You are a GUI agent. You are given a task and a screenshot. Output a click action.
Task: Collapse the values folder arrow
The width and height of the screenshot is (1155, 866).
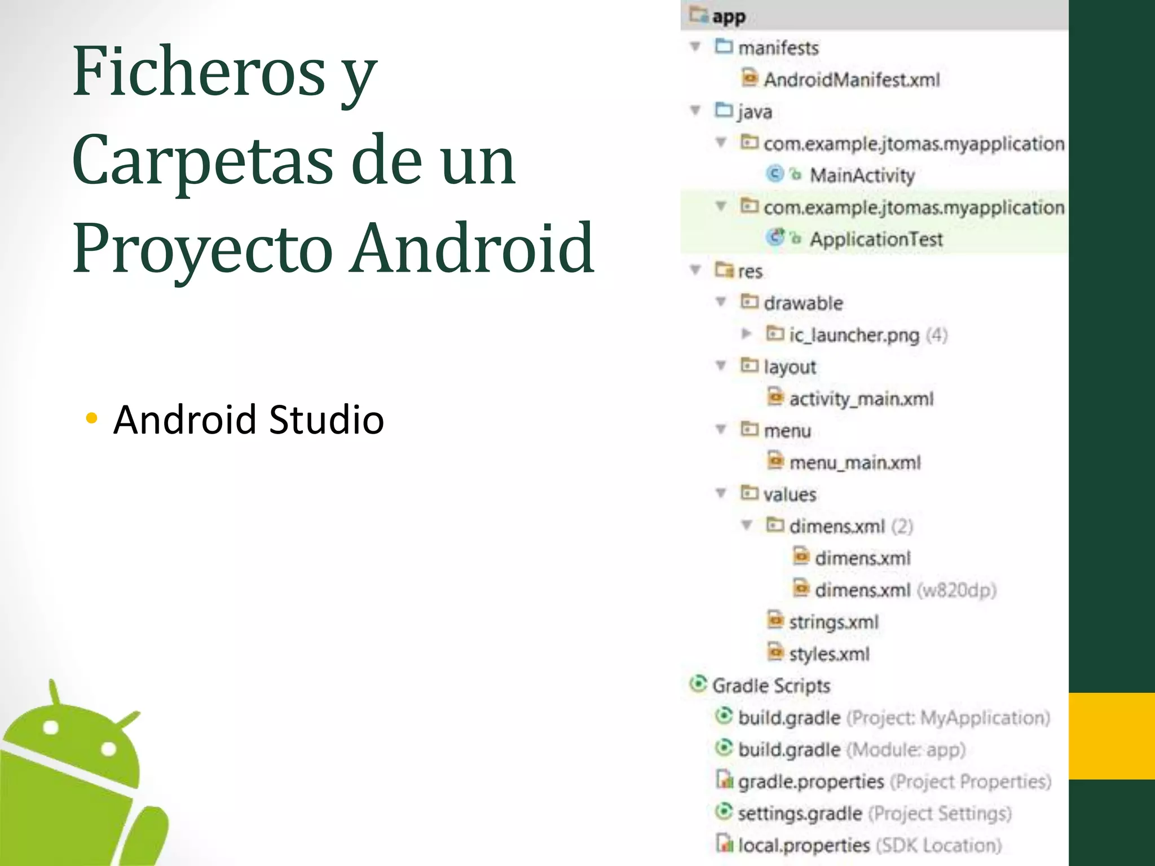[721, 493]
